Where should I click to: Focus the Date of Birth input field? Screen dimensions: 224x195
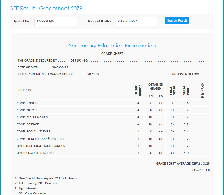136,21
